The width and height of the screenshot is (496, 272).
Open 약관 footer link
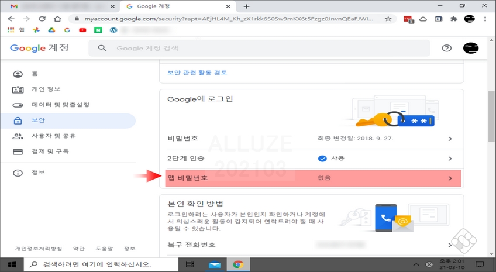(79, 249)
